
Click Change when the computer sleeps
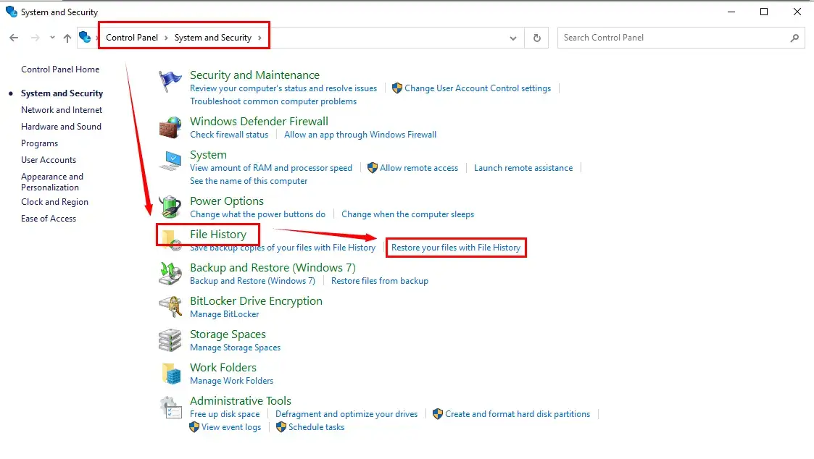[407, 214]
